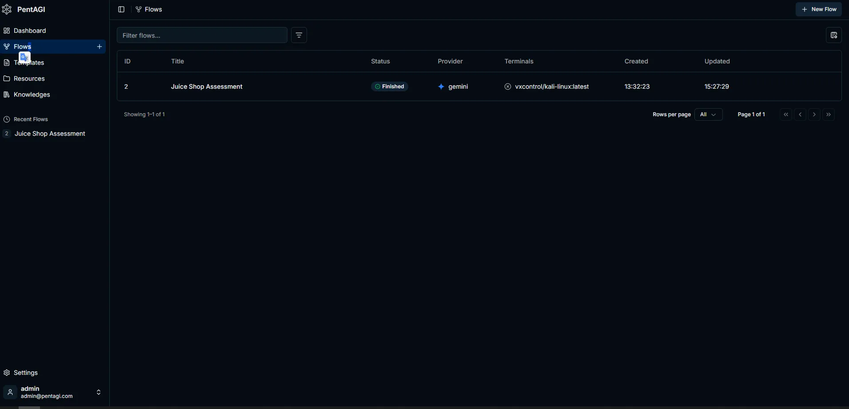Click the Flows breadcrumb branch icon
The height and width of the screenshot is (409, 849).
(x=139, y=9)
